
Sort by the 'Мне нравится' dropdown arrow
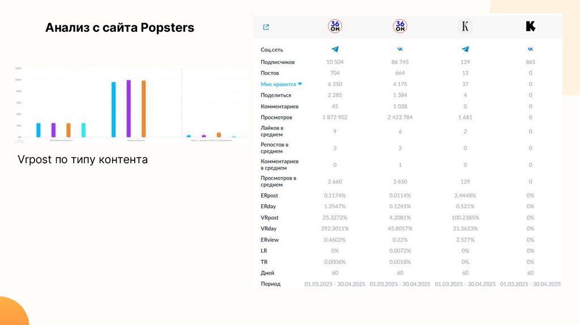[x=300, y=84]
